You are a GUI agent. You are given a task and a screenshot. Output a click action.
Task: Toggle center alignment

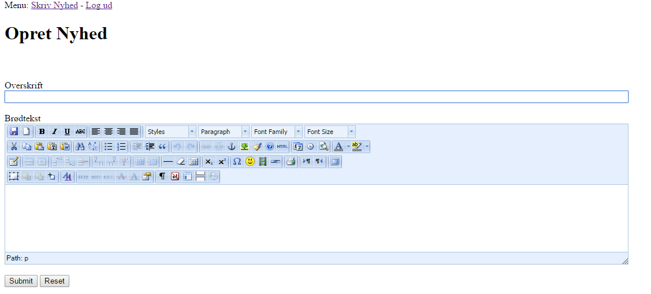[x=109, y=132]
